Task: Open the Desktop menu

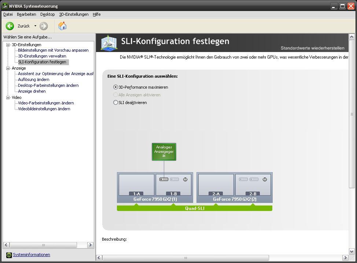Action: pyautogui.click(x=47, y=14)
